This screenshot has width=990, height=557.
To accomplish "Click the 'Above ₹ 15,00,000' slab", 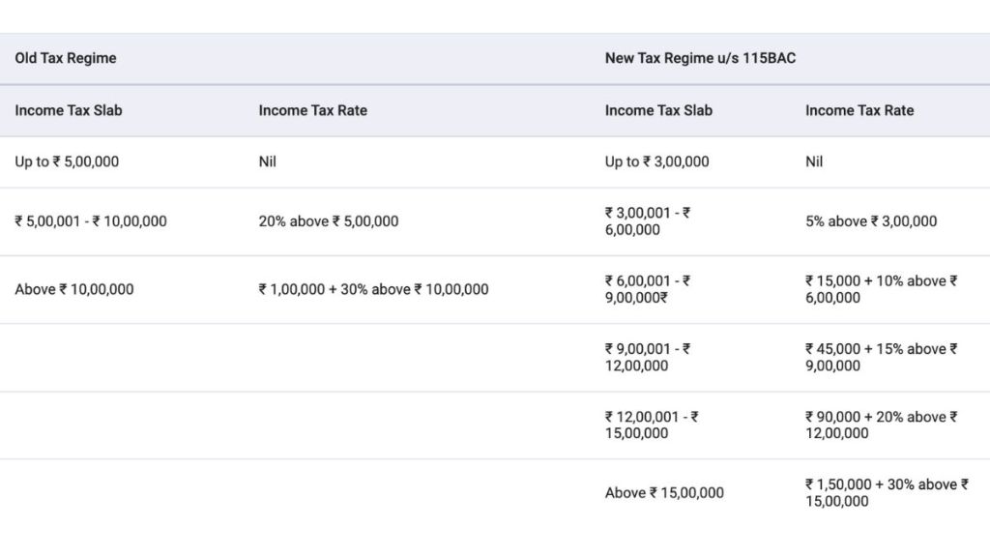I will pyautogui.click(x=664, y=493).
